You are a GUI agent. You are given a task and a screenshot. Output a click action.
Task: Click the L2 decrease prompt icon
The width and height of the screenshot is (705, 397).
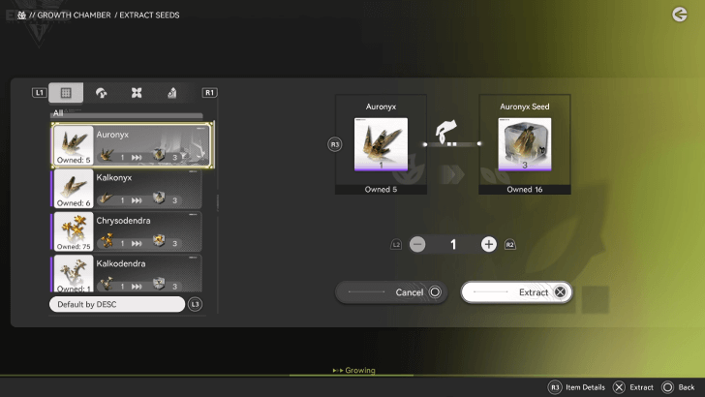396,245
